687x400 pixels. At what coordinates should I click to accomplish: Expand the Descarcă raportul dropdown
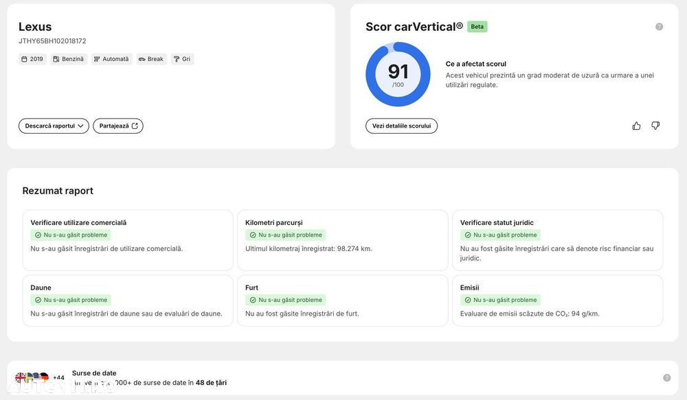coord(54,126)
